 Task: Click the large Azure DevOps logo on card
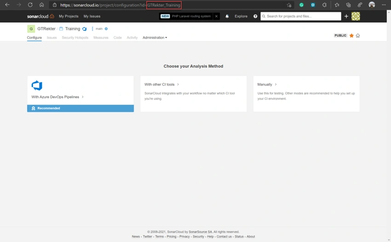coord(37,85)
